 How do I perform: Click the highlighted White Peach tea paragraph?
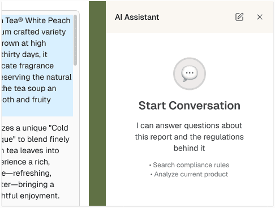37,66
